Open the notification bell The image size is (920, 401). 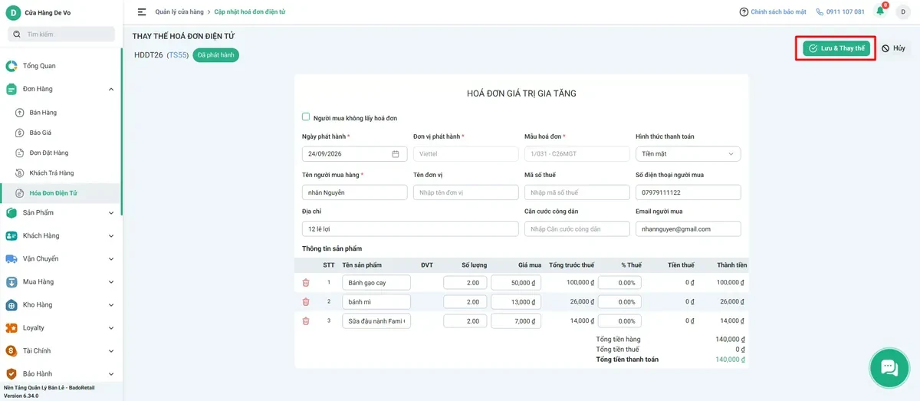880,12
